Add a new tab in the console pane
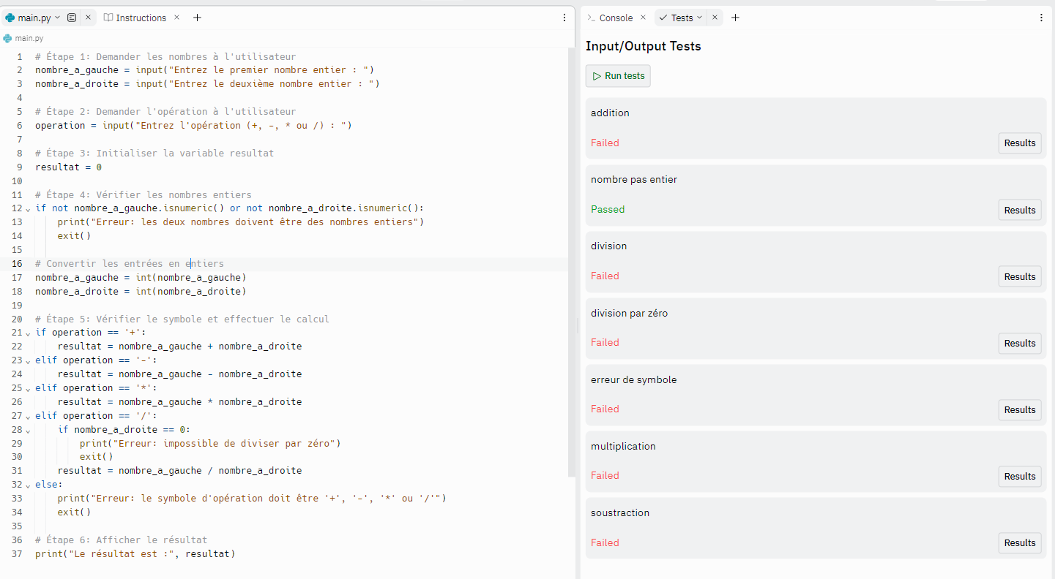The width and height of the screenshot is (1055, 579). coord(735,18)
